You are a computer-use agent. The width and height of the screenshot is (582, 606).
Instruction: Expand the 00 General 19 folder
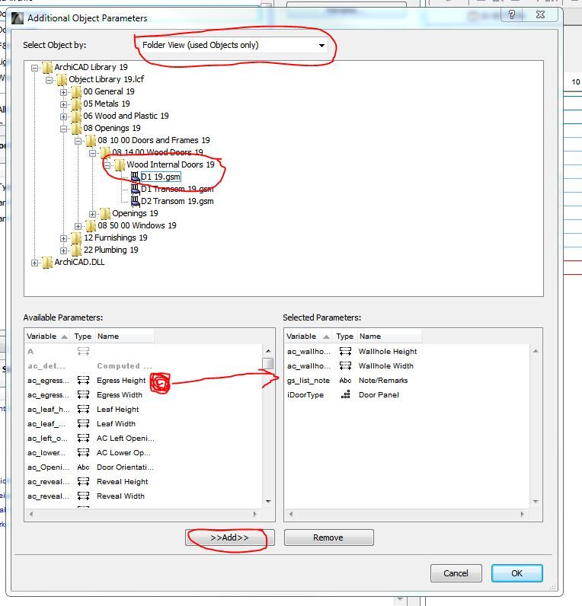[x=63, y=92]
